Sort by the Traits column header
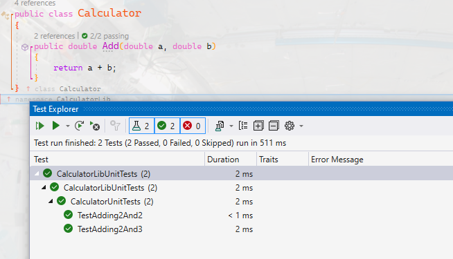 click(283, 160)
